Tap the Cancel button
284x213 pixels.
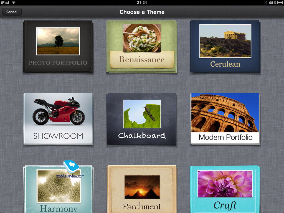pyautogui.click(x=12, y=12)
